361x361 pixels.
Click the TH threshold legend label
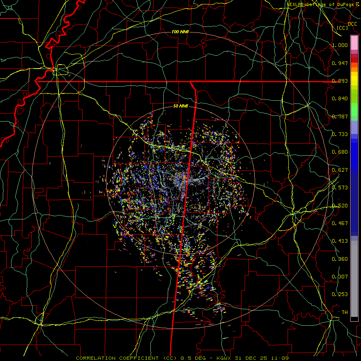tap(345, 312)
